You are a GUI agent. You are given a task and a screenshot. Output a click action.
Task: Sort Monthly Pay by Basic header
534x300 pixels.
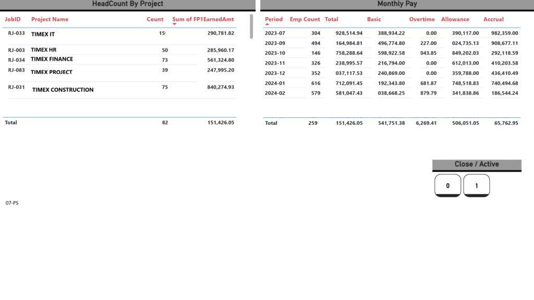click(x=374, y=19)
